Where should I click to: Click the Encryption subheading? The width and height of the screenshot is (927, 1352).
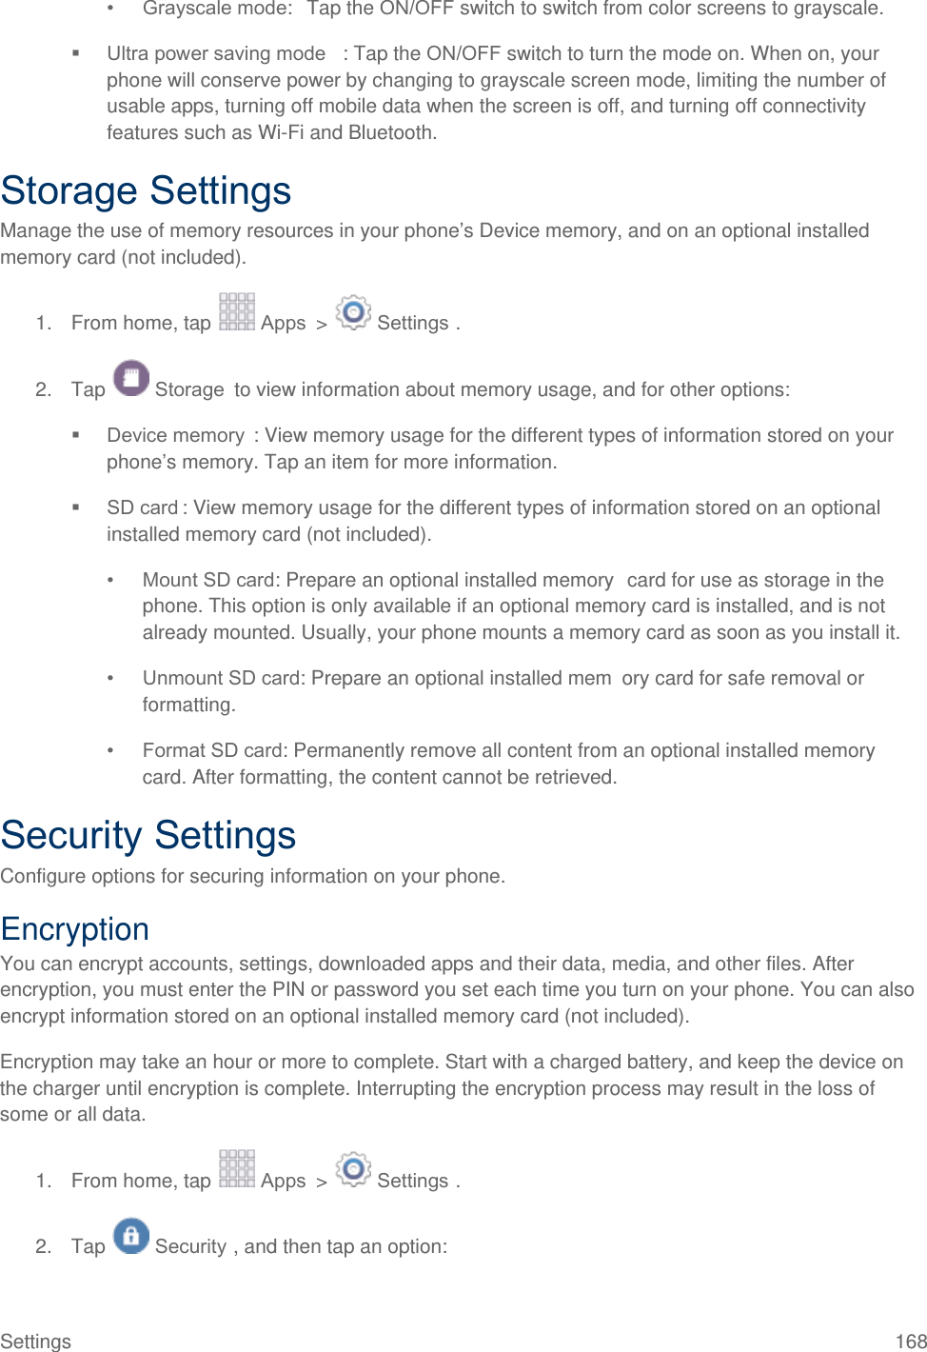pyautogui.click(x=75, y=929)
